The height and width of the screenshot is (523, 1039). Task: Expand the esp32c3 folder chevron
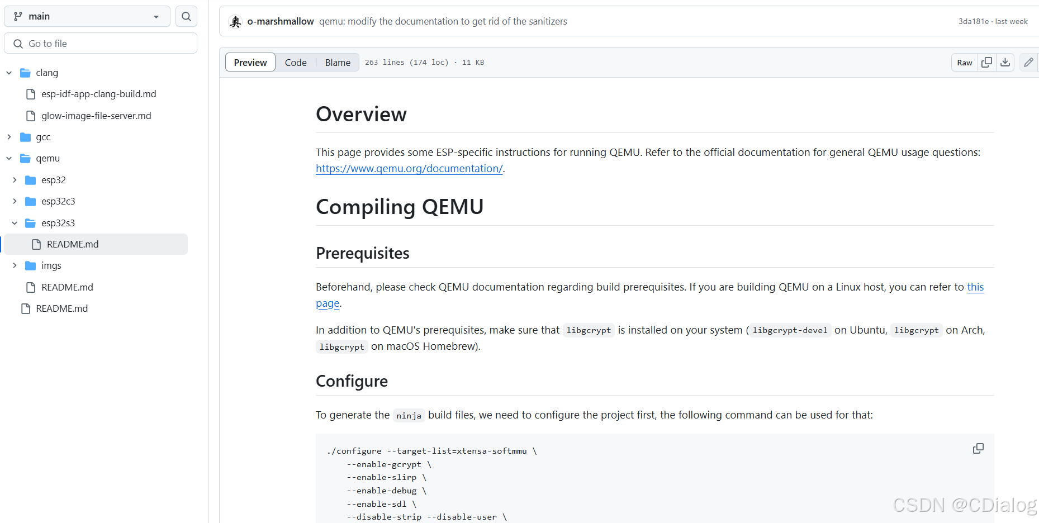click(x=15, y=201)
